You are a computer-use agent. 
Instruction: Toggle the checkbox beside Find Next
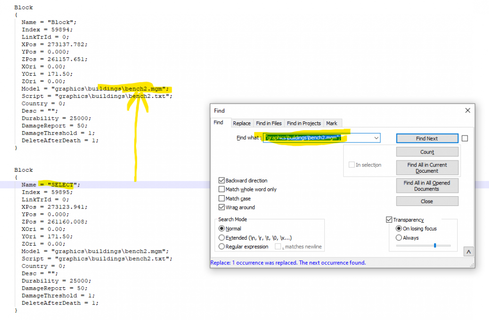pos(465,138)
